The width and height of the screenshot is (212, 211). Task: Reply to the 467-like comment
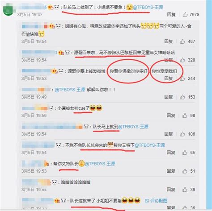(x=169, y=41)
